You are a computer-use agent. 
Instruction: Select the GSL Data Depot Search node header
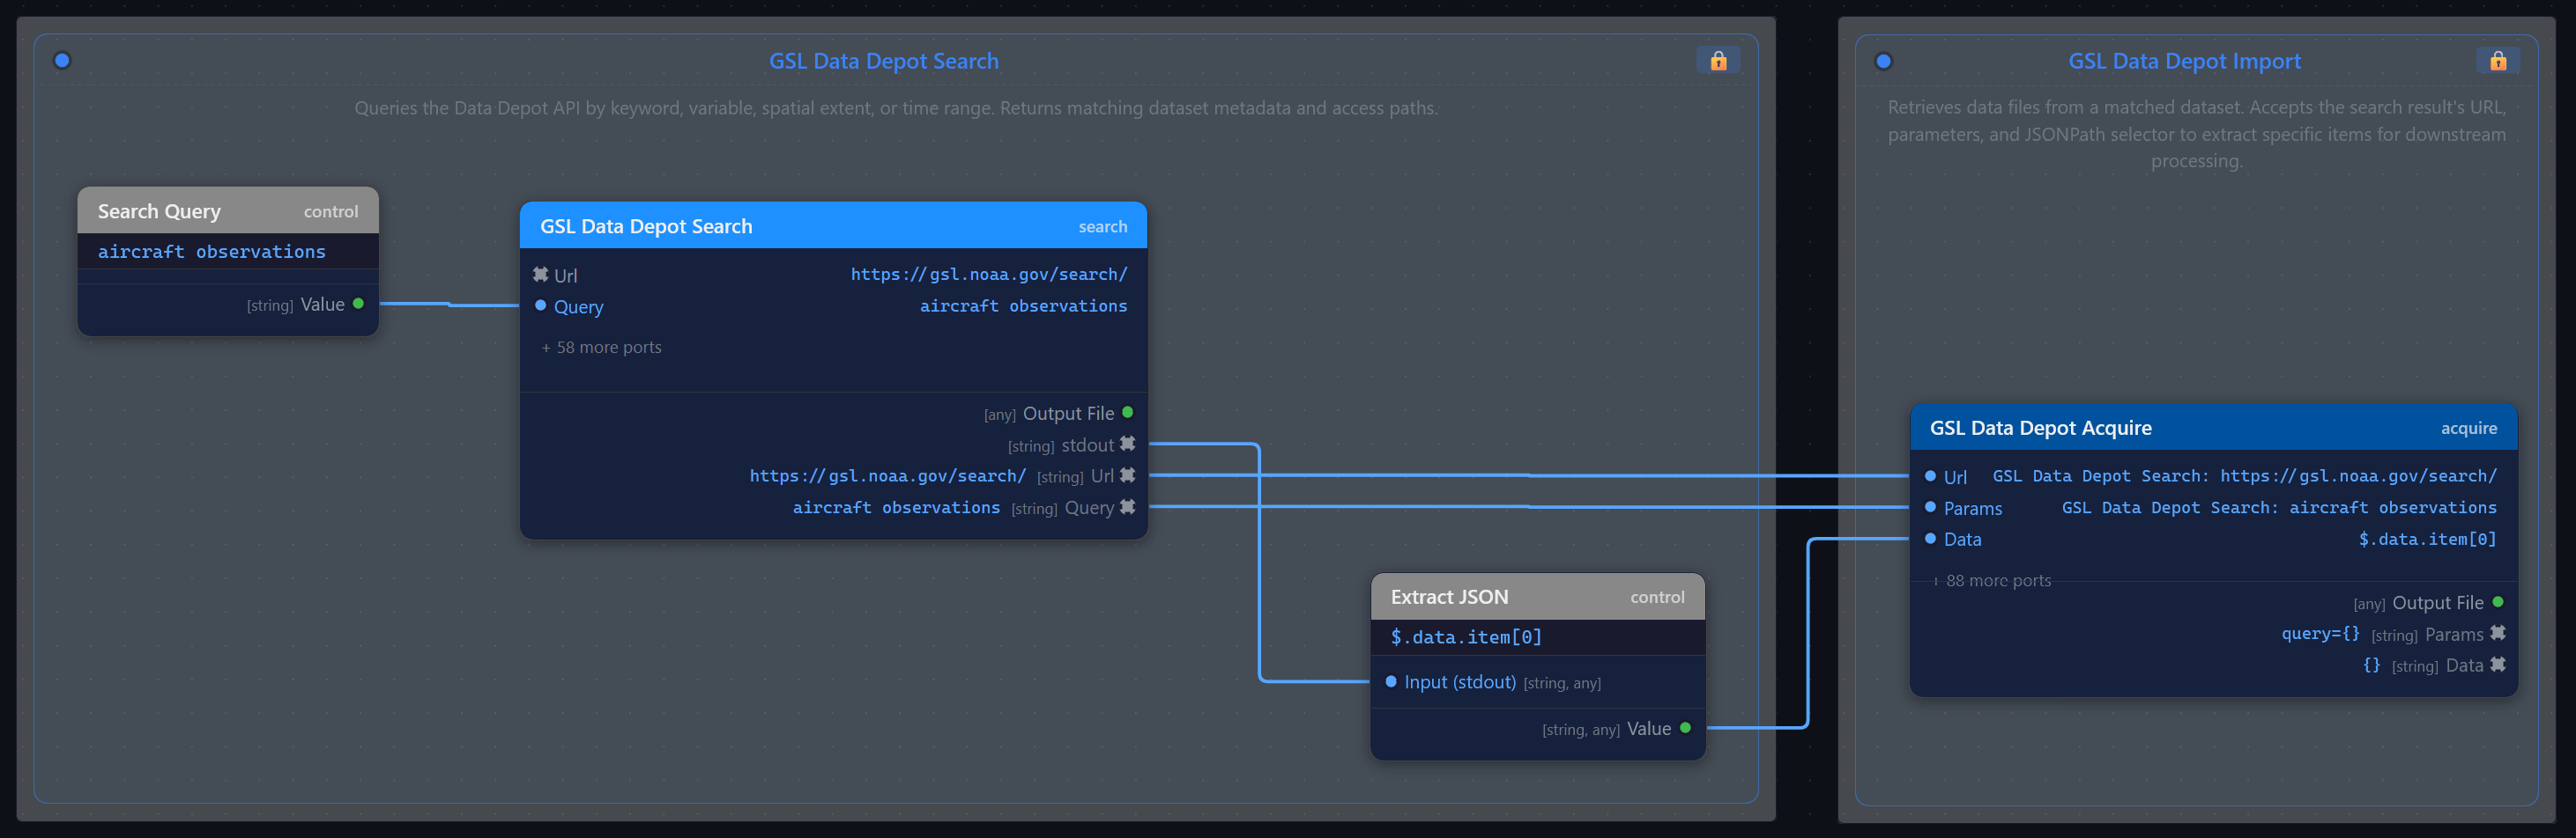(833, 225)
